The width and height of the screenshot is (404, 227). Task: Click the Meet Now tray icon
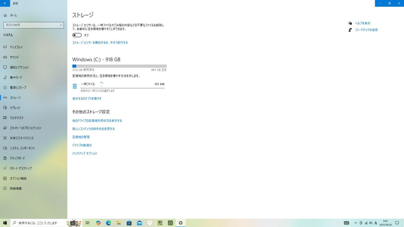(361, 223)
